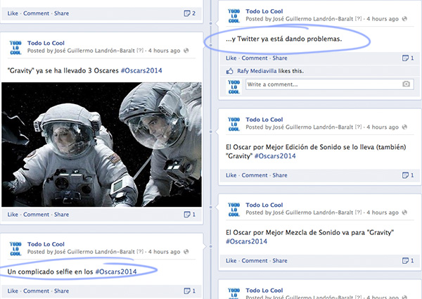This screenshot has width=422, height=299.
Task: Share the post at the very top left
Action: click(61, 13)
